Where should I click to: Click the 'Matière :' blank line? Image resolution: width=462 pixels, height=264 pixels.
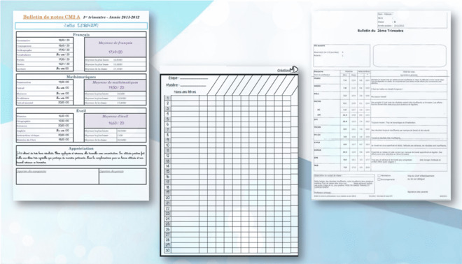coord(193,85)
